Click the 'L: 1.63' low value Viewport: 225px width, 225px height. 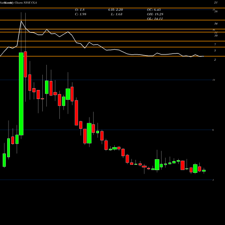point(117,14)
